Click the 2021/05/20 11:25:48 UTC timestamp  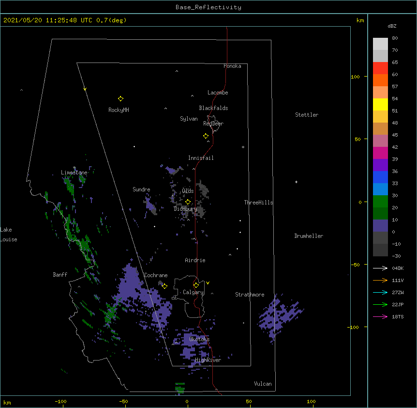48,20
